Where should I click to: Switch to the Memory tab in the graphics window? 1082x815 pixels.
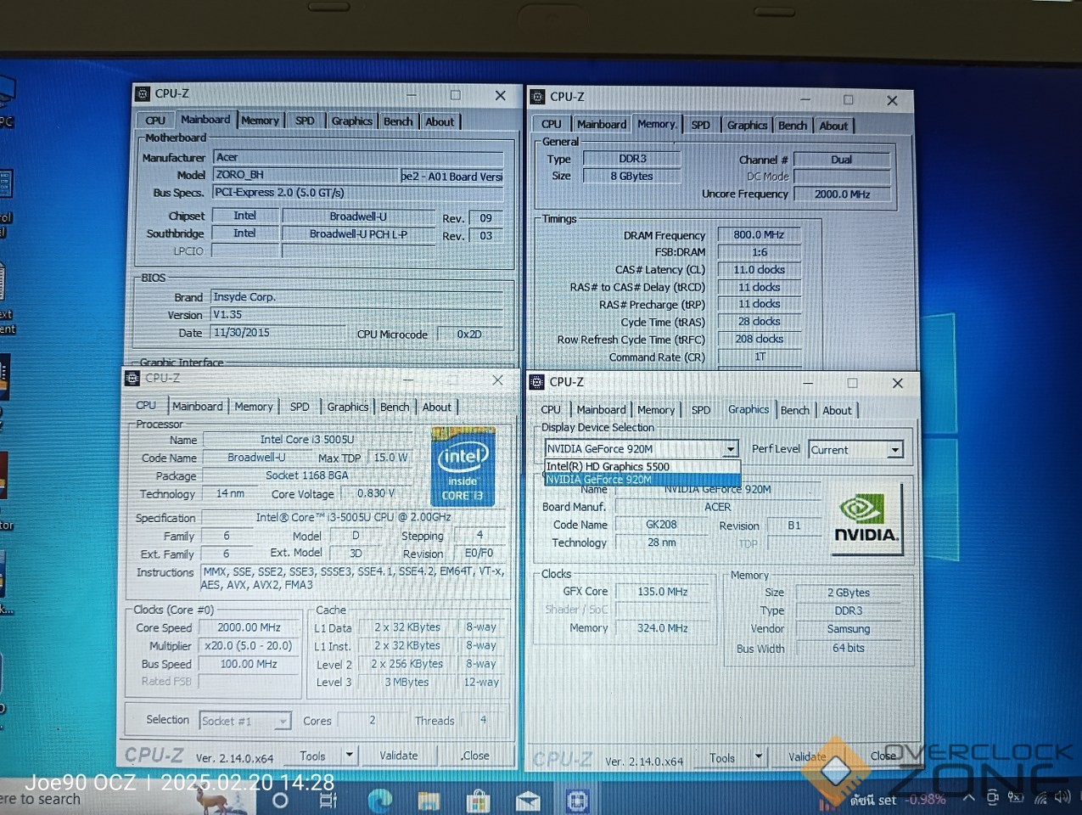[x=656, y=410]
